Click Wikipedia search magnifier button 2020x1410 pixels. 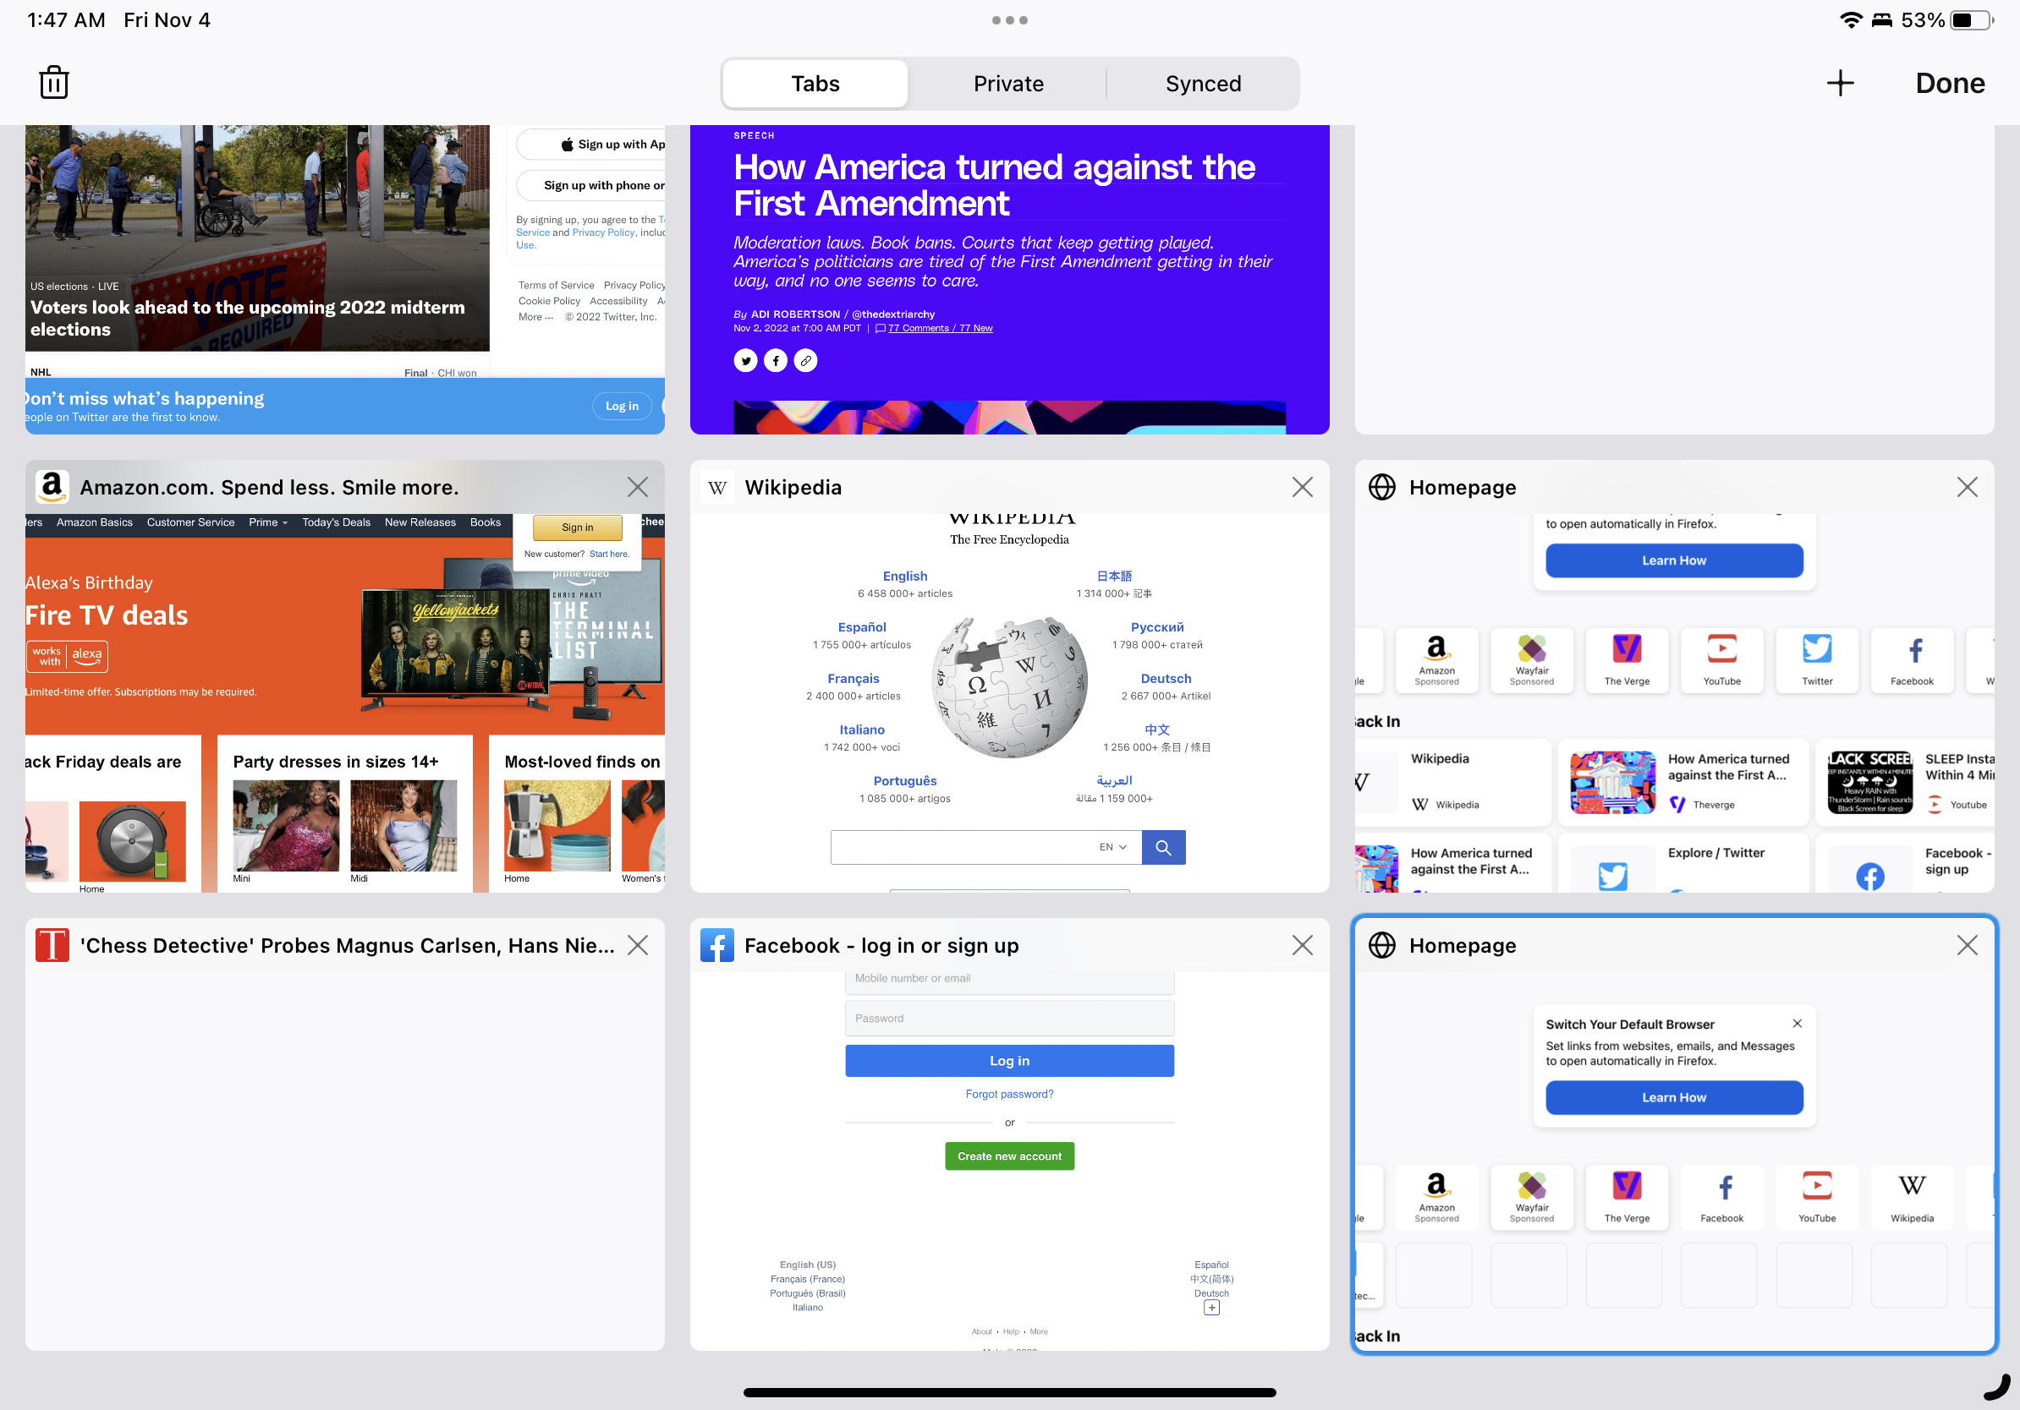(x=1163, y=847)
